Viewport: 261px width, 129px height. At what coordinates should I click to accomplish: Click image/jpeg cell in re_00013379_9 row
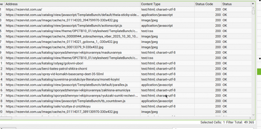[167, 47]
